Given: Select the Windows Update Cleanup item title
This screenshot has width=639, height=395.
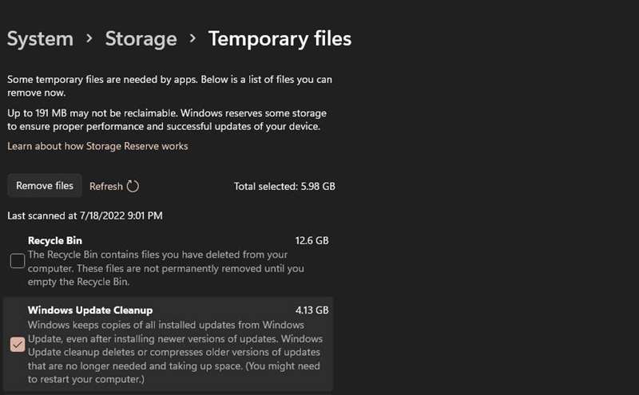Looking at the screenshot, I should (90, 310).
